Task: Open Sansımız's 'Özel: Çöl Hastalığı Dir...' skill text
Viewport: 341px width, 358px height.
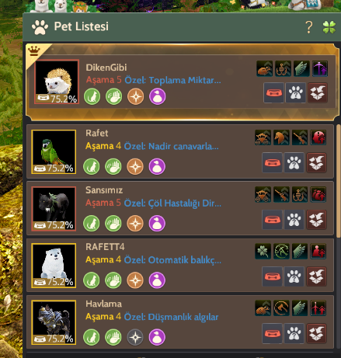Action: 172,203
